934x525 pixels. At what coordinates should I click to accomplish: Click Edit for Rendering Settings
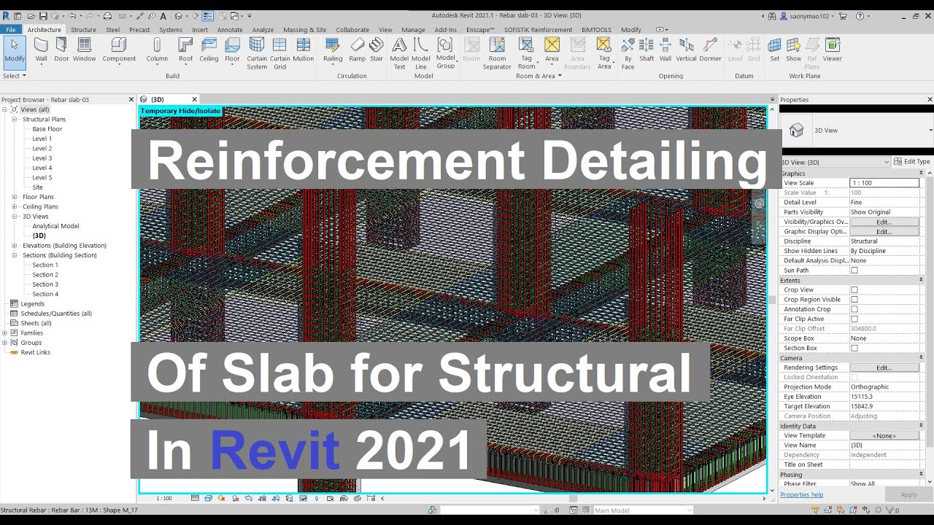(884, 367)
